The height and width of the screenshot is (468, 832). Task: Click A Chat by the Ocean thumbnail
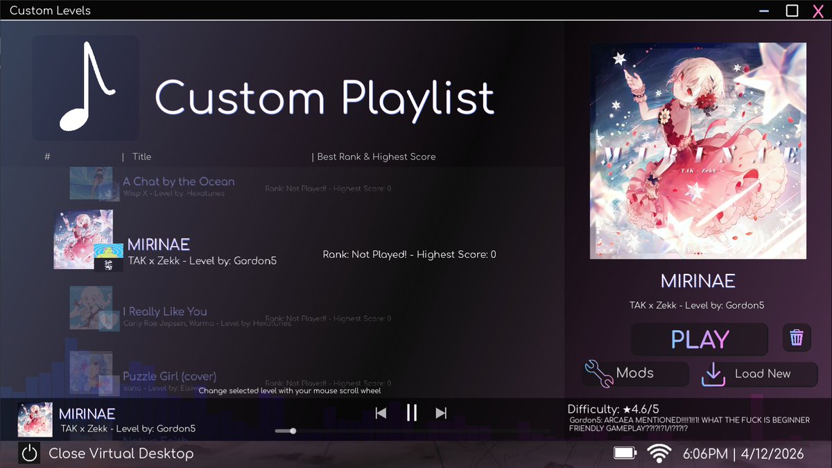[x=91, y=183]
